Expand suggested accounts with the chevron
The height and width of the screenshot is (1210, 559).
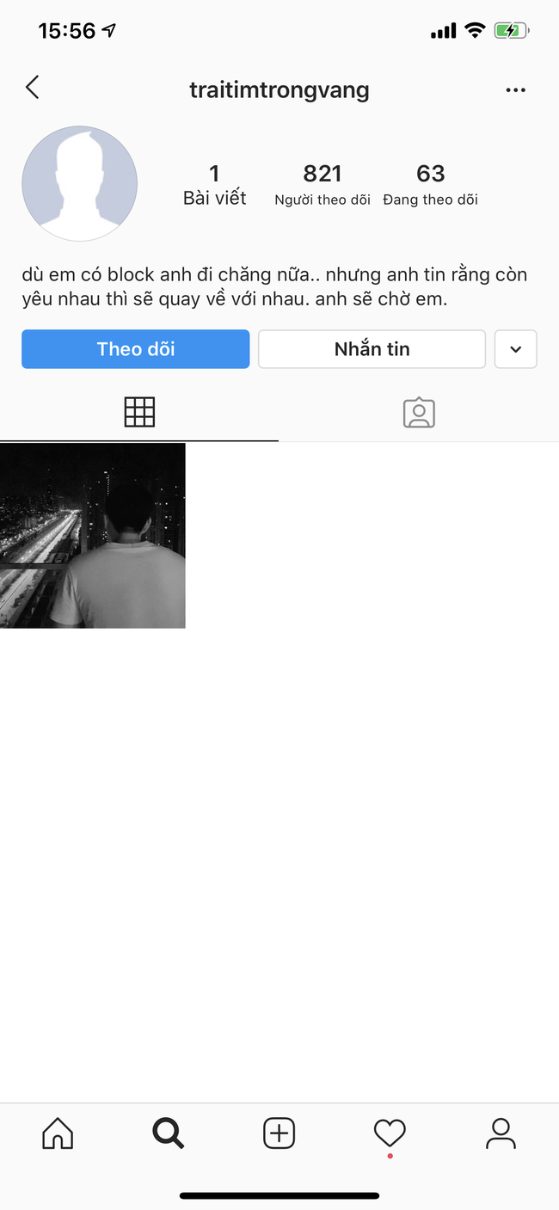(516, 349)
